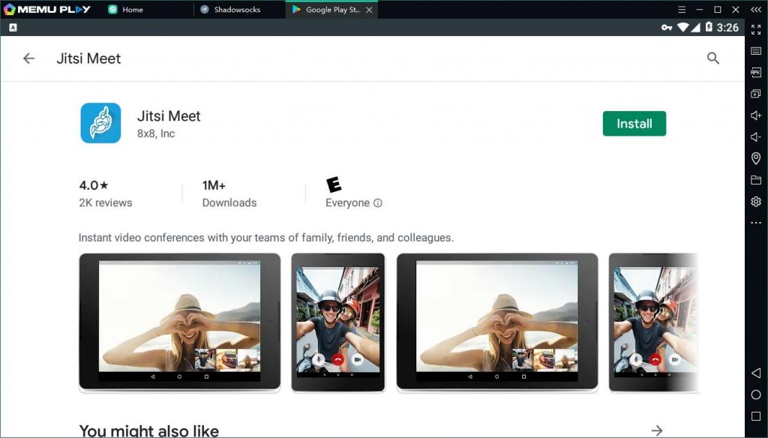The width and height of the screenshot is (768, 438).
Task: Lower volume with the speaker minus icon
Action: click(756, 137)
